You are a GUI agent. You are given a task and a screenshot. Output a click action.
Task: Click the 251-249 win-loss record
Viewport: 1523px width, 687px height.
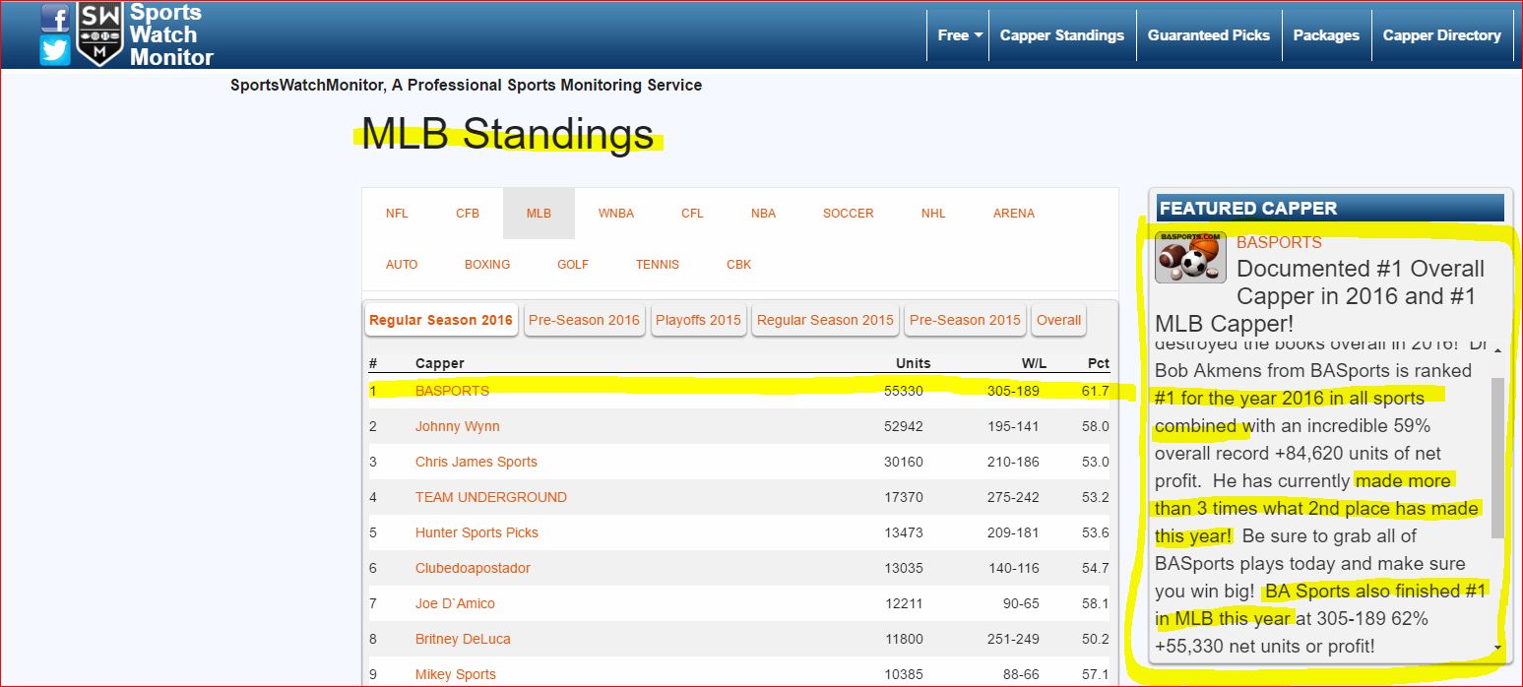coord(1013,639)
